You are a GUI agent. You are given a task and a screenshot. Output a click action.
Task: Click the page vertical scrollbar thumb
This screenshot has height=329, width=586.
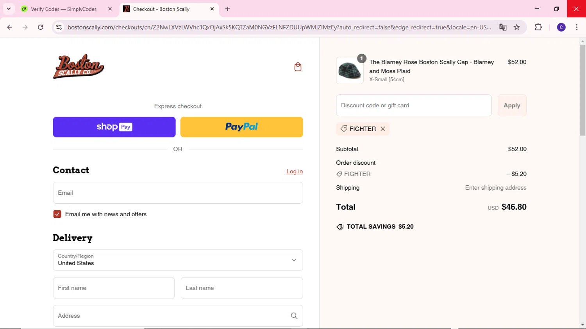click(x=582, y=90)
